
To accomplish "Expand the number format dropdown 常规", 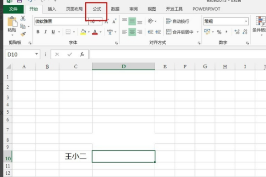I will (246, 21).
